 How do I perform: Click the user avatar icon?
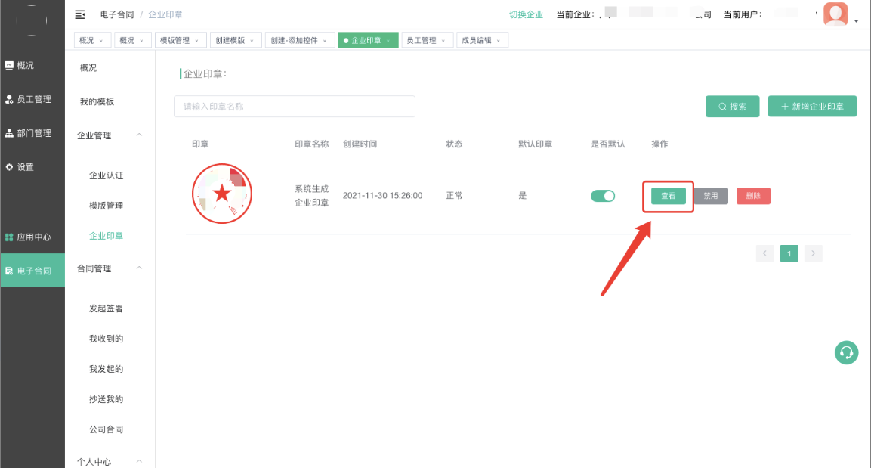coord(835,14)
